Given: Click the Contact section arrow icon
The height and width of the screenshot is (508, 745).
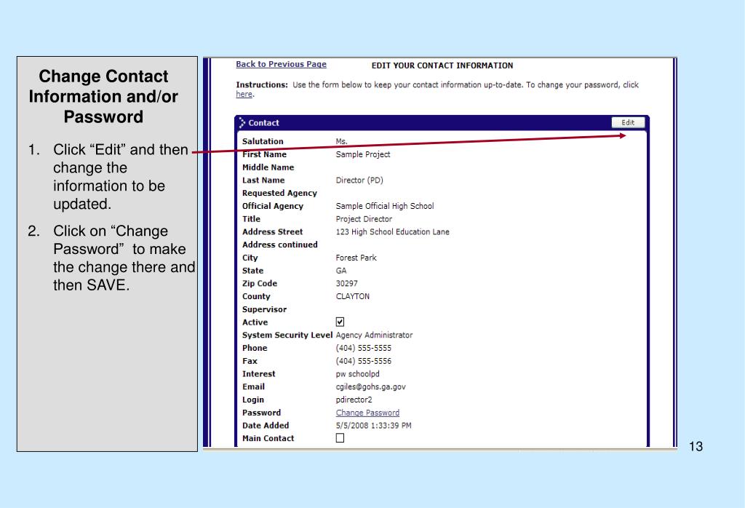Looking at the screenshot, I should [242, 122].
